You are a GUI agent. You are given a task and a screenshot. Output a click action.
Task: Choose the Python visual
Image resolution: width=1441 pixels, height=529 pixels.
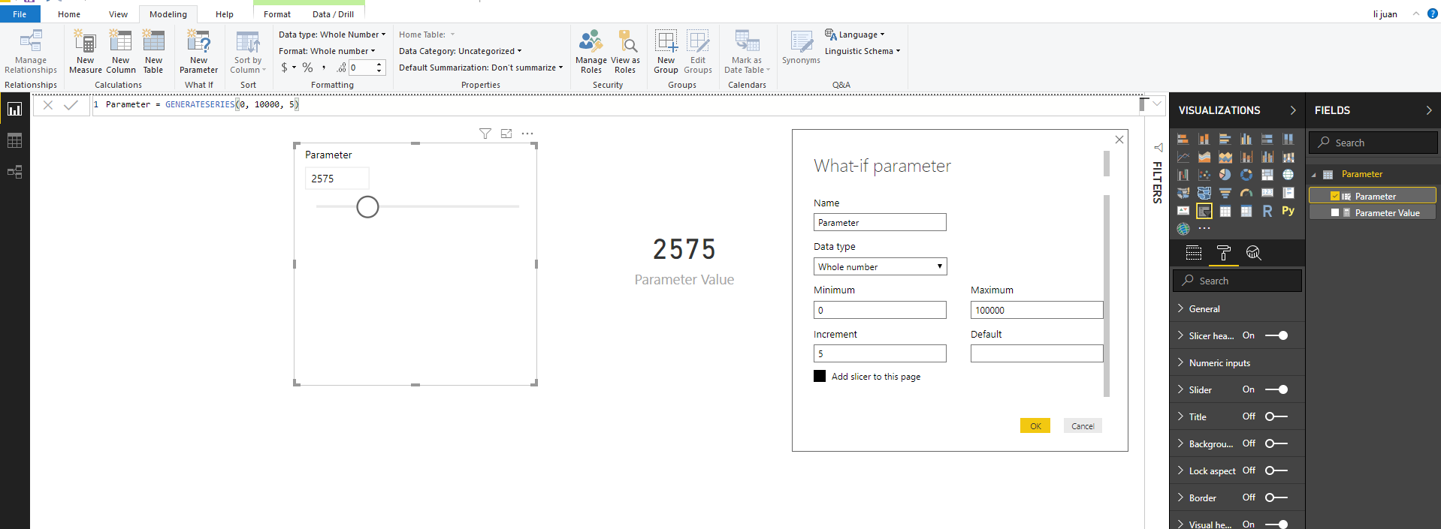1288,211
